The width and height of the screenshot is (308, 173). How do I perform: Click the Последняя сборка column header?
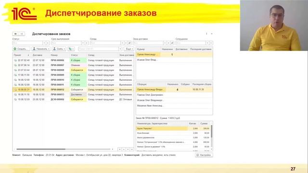(x=202, y=84)
